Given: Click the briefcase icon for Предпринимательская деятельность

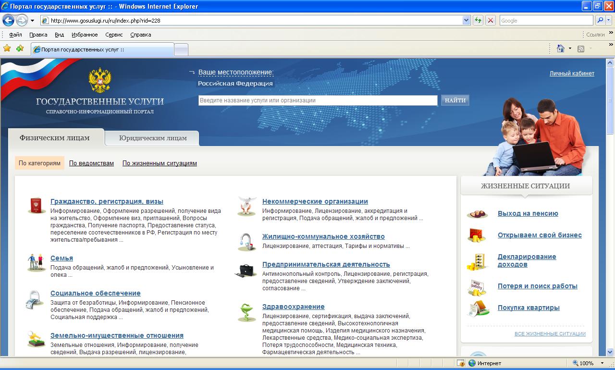Looking at the screenshot, I should (246, 270).
